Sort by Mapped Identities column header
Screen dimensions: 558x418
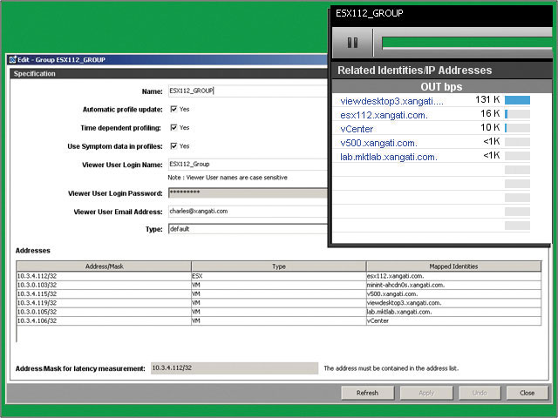(x=453, y=266)
